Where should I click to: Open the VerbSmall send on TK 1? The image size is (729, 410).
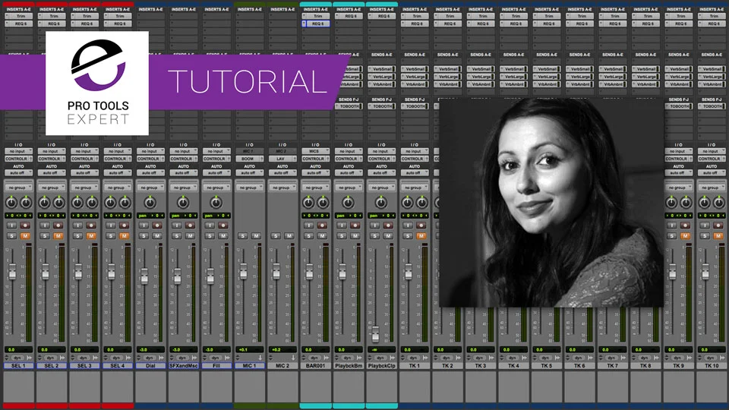coord(415,69)
